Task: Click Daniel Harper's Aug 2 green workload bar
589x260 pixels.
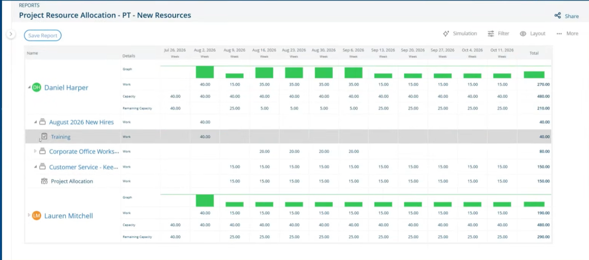Action: pyautogui.click(x=205, y=72)
